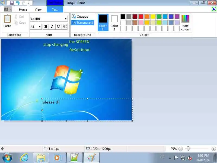Click the Redo arrow icon
The height and width of the screenshot is (163, 217).
coord(24,3)
